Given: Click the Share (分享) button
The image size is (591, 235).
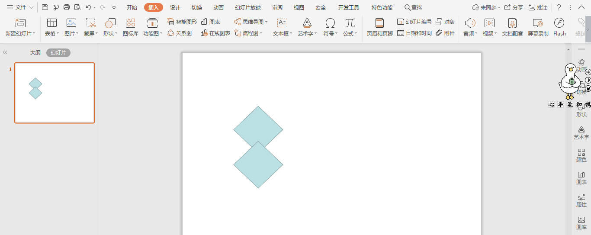Looking at the screenshot, I should pos(514,7).
